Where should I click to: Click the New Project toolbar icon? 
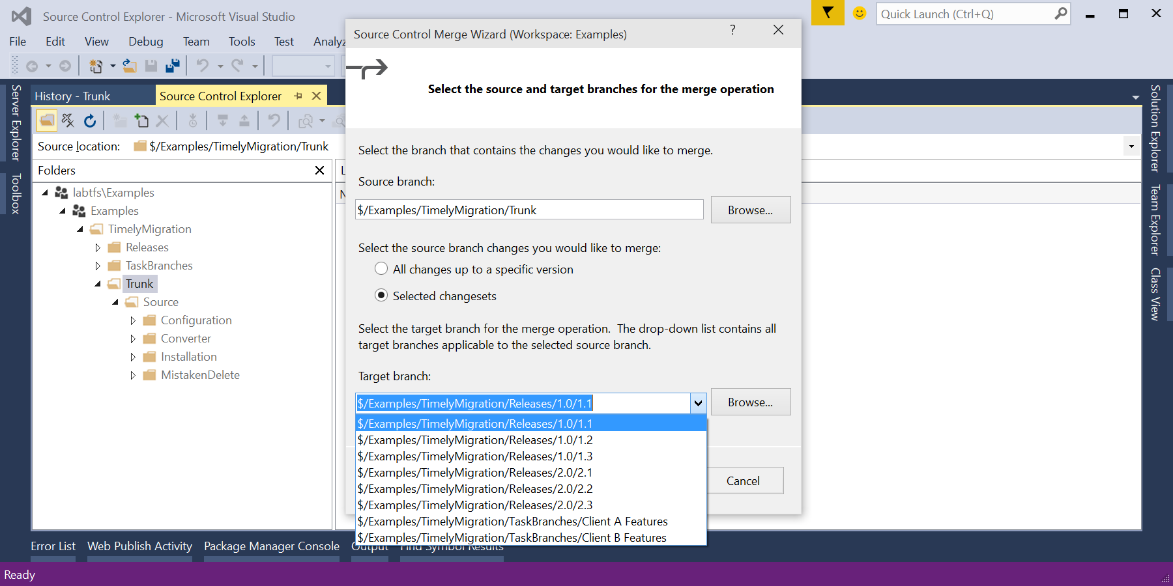coord(96,66)
